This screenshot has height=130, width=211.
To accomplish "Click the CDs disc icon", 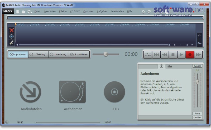I will [x=114, y=92].
